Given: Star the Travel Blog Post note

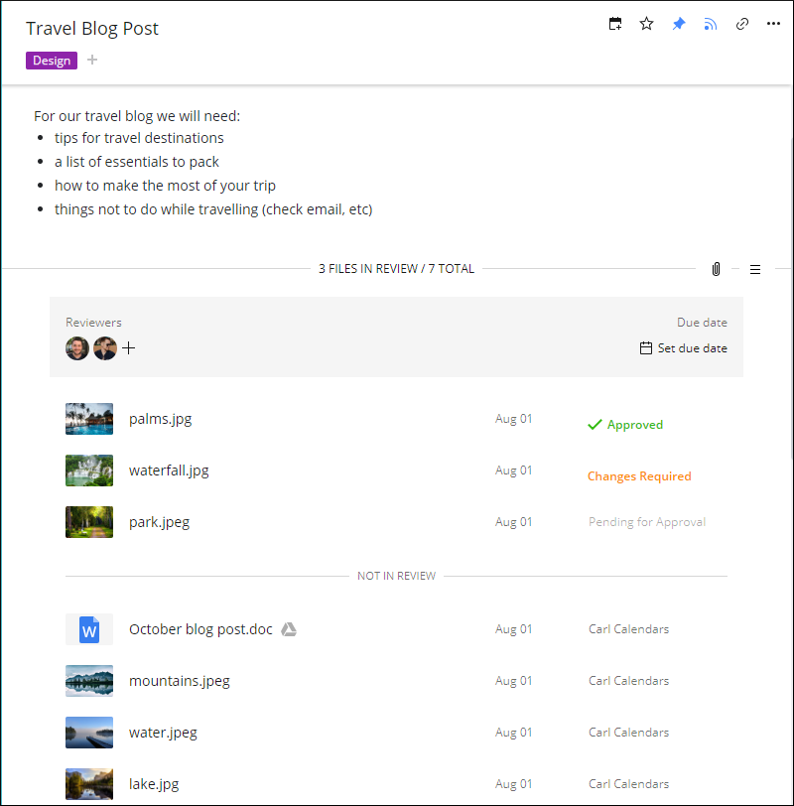Looking at the screenshot, I should 646,24.
